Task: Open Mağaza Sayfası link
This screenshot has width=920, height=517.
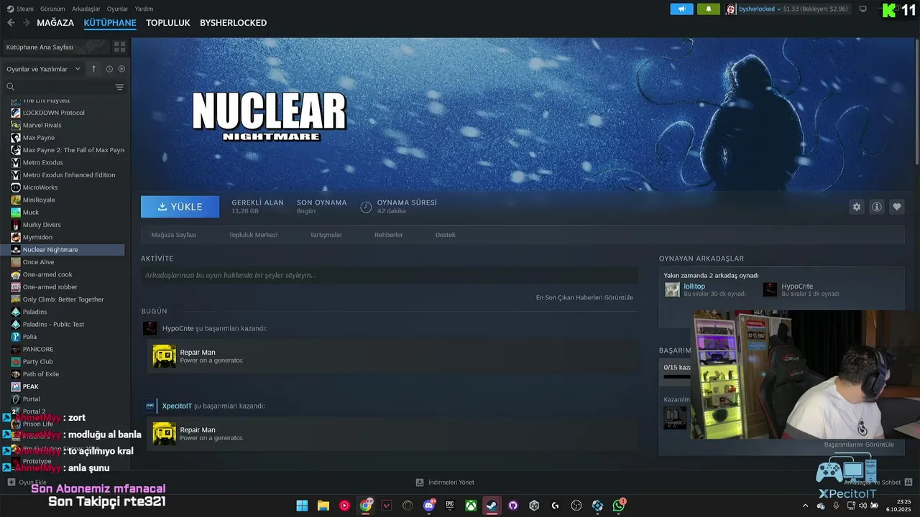Action: (174, 235)
